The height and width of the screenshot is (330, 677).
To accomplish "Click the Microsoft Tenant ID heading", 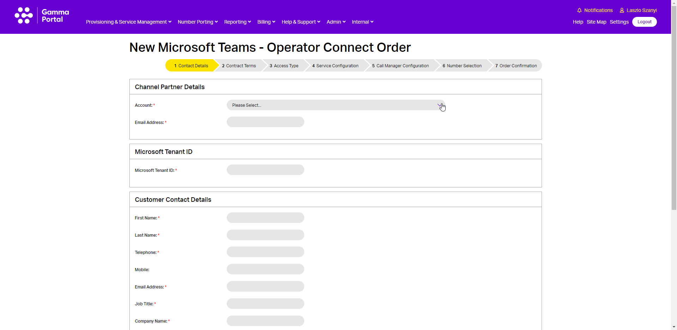I will tap(164, 152).
